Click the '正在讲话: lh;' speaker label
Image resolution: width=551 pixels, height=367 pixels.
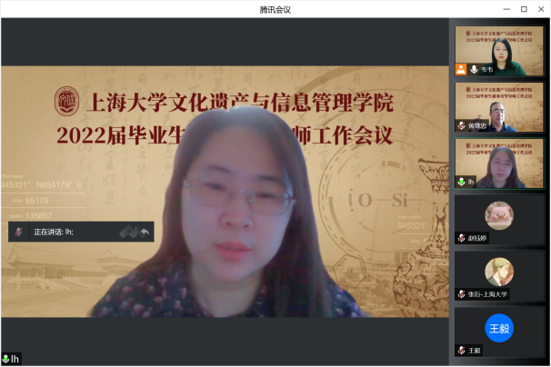click(x=54, y=232)
